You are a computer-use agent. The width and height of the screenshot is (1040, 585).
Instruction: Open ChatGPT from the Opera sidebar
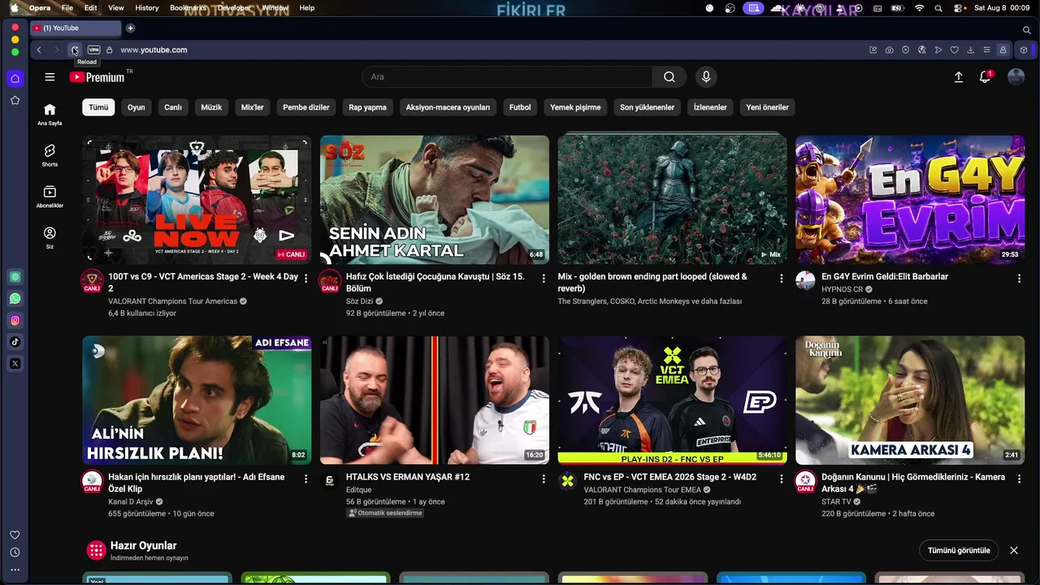point(15,277)
